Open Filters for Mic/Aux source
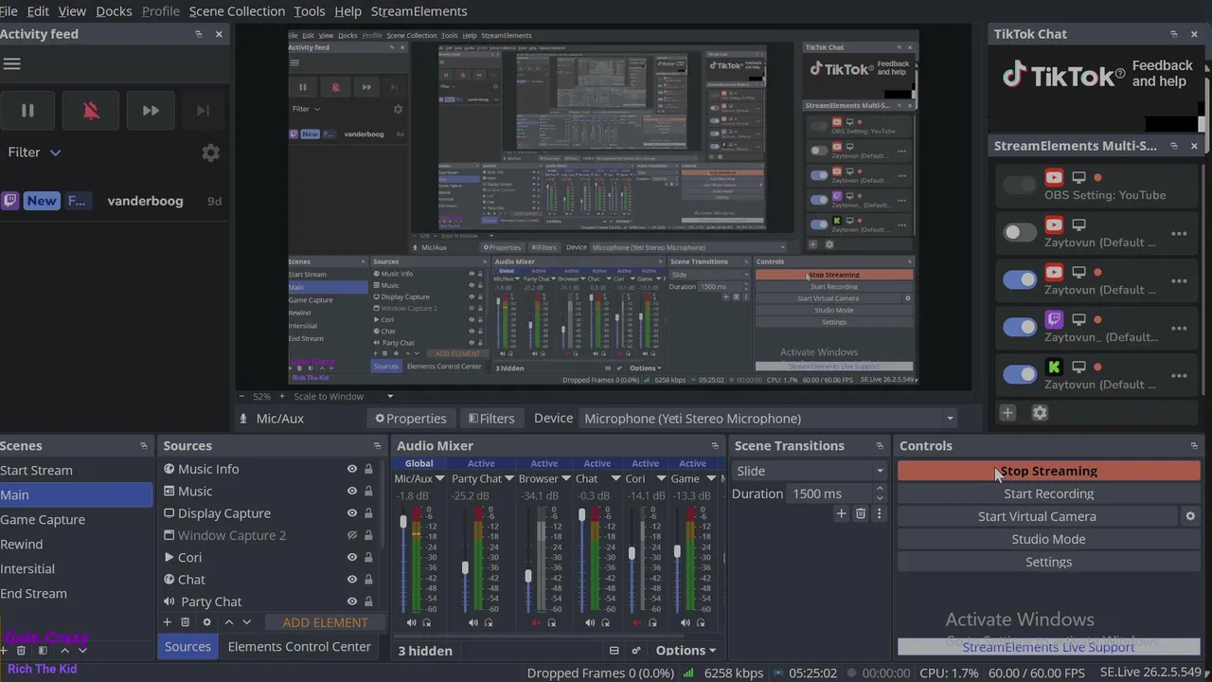Screen dimensions: 1212x682 491,419
